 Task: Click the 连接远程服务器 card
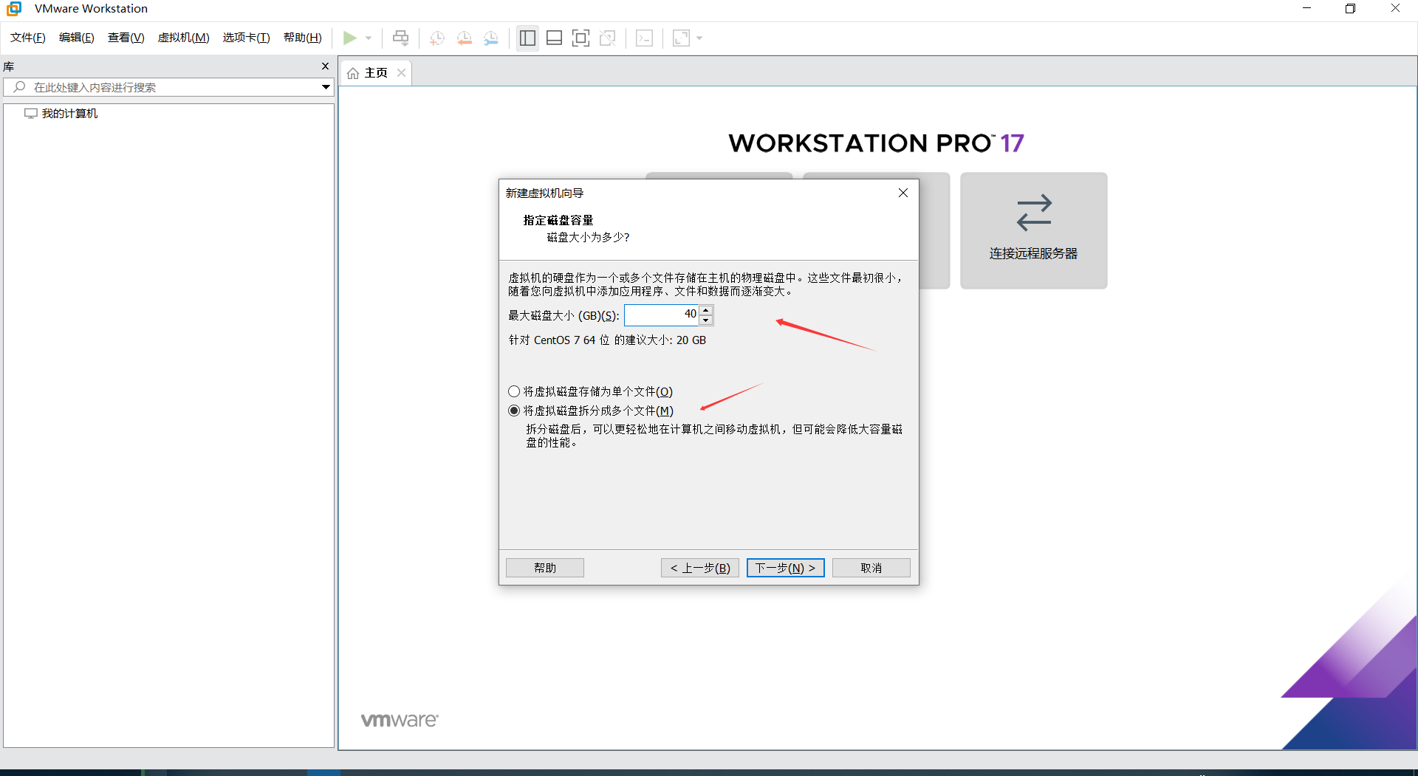click(x=1033, y=230)
